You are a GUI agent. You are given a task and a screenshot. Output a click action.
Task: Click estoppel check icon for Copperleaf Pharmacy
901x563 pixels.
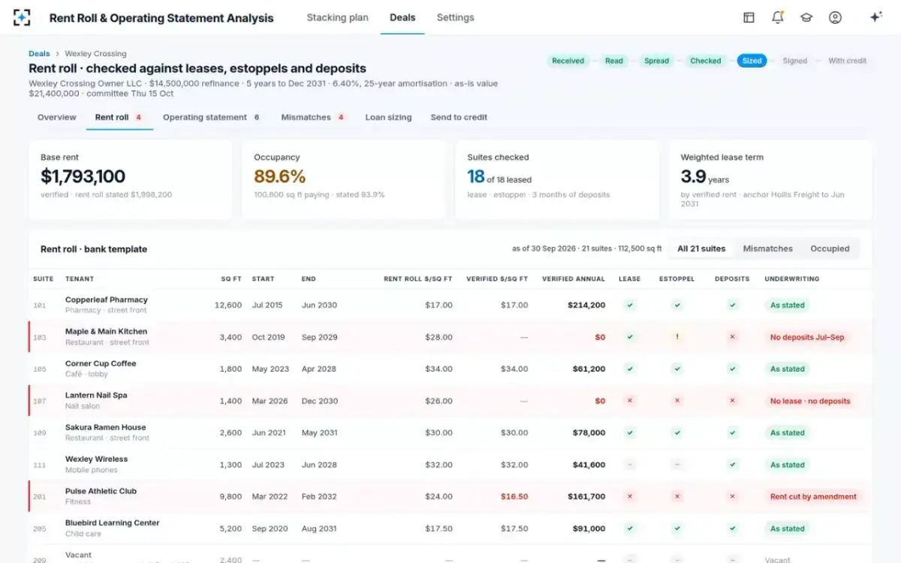click(x=677, y=306)
